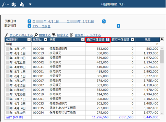The width and height of the screenshot is (166, 122).
Task: Open 貸方本体金額 column filter dropdown
Action: coord(133,39)
